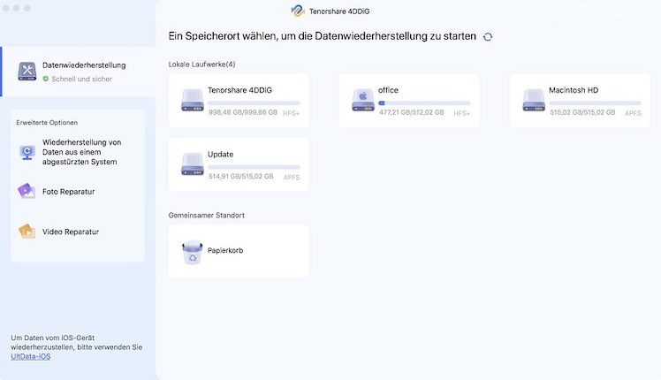
Task: Click the refresh icon beside the heading
Action: coord(488,37)
